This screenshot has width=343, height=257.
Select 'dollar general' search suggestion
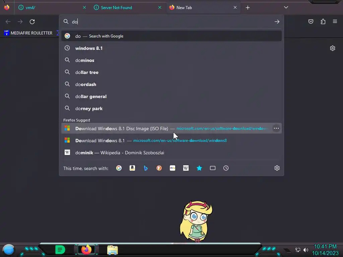(x=171, y=96)
